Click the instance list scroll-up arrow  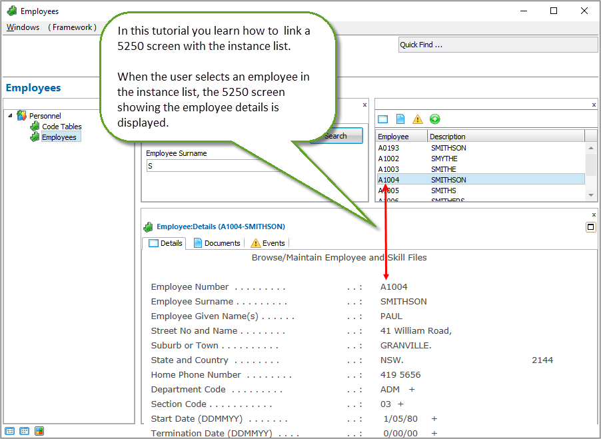(x=590, y=148)
